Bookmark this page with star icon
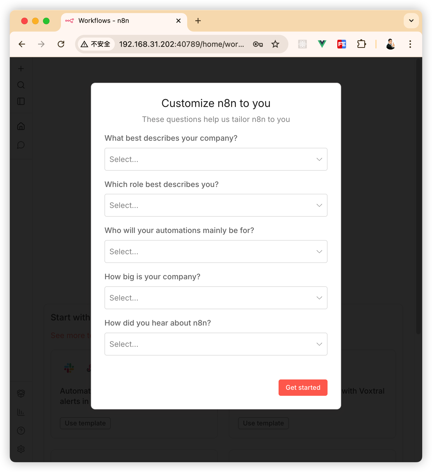The height and width of the screenshot is (472, 432). pos(275,44)
